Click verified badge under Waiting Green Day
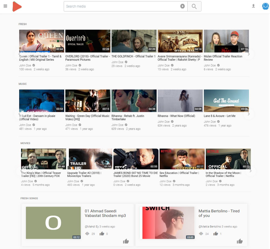This screenshot has width=270, height=249. point(80,125)
